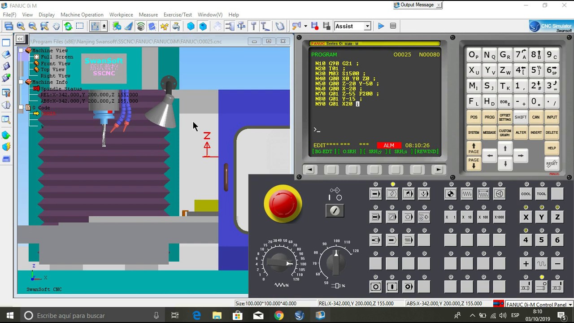Open the Workpiece menu

point(121,15)
